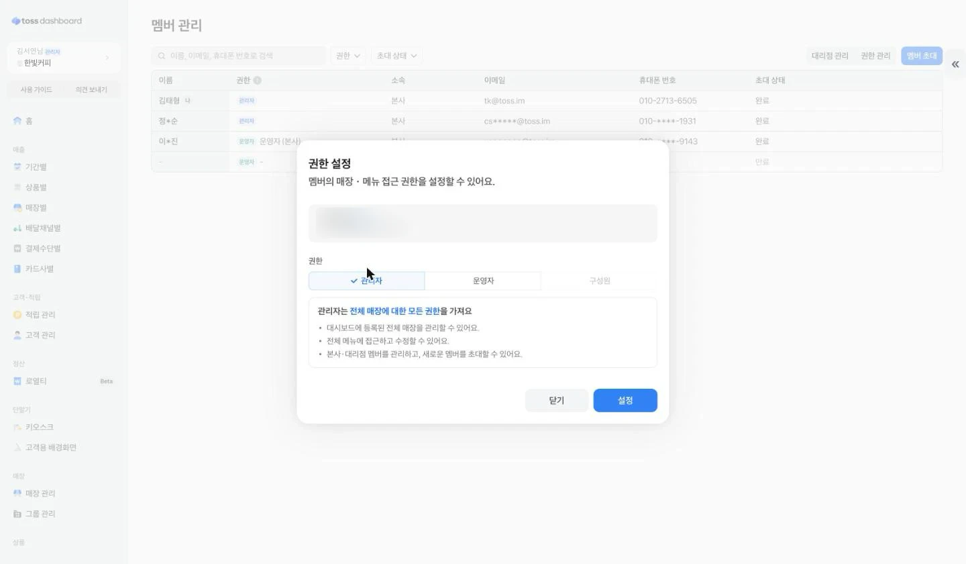Click the 이메일 column header

click(x=494, y=81)
